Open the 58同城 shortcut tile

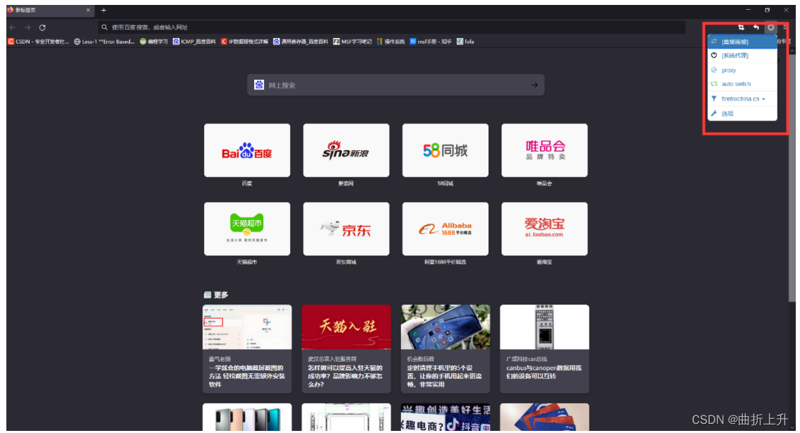446,150
